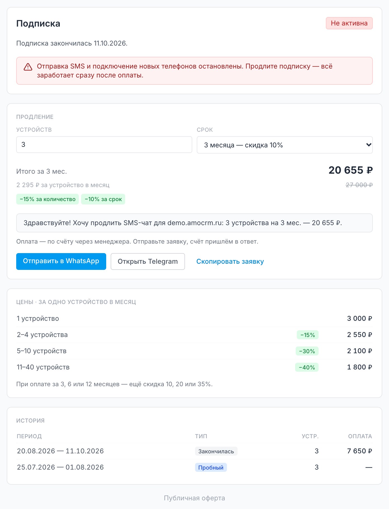Click the ПЕРИОД column header
Screen dimensions: 389x509
[x=29, y=436]
